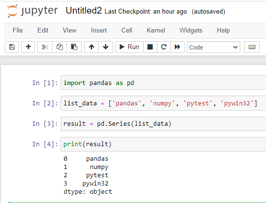Open the Insert menu
The width and height of the screenshot is (266, 203).
[x=99, y=31]
